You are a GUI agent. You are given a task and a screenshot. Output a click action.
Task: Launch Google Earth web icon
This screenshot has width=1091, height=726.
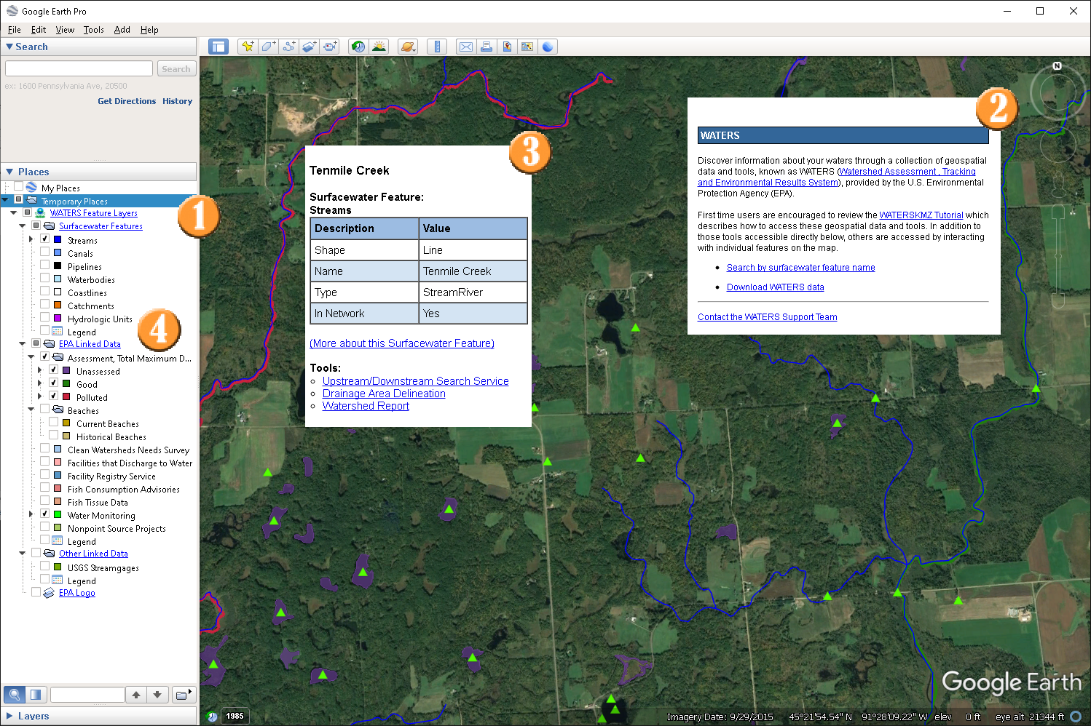pyautogui.click(x=548, y=47)
